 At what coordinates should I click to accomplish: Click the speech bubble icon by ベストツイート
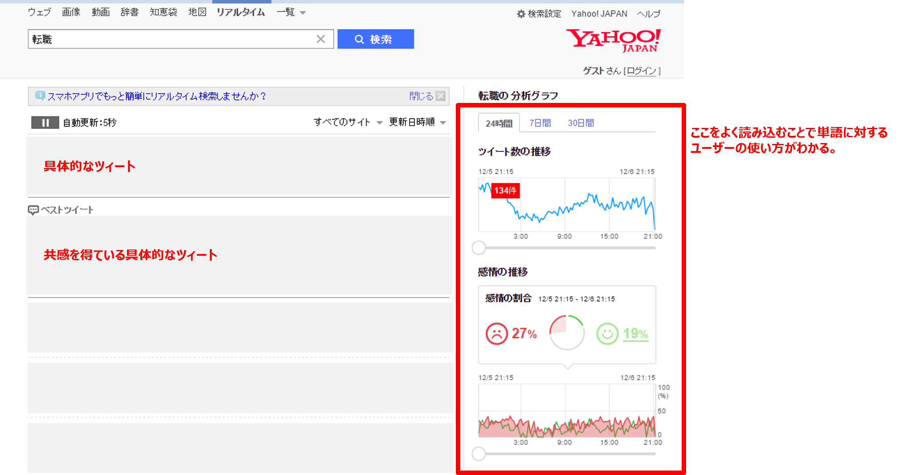(33, 210)
